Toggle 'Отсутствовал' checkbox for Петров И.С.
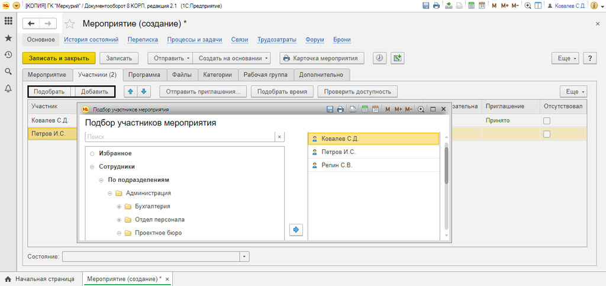Image resolution: width=606 pixels, height=286 pixels. (547, 134)
